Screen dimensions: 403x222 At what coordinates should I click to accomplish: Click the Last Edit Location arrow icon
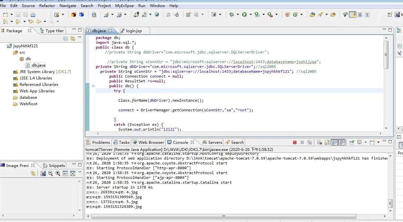tap(31, 22)
